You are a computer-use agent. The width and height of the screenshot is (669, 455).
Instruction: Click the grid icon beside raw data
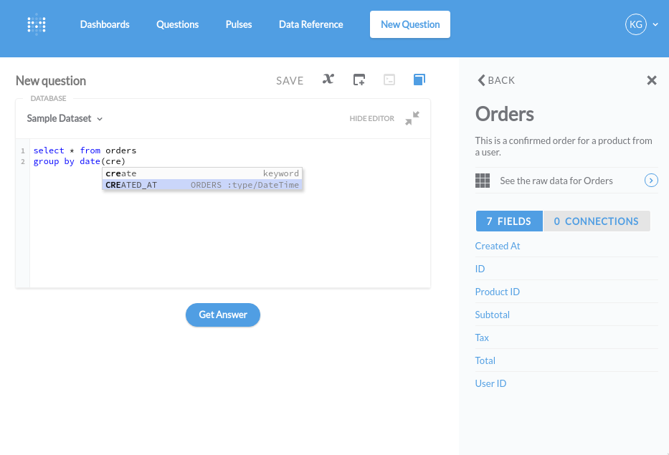pos(483,181)
